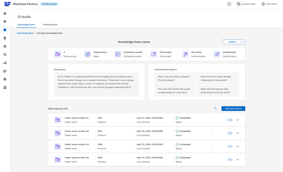Viewport: 283px width, 172px height.
Task: Click the description text box
Action: [x=97, y=84]
